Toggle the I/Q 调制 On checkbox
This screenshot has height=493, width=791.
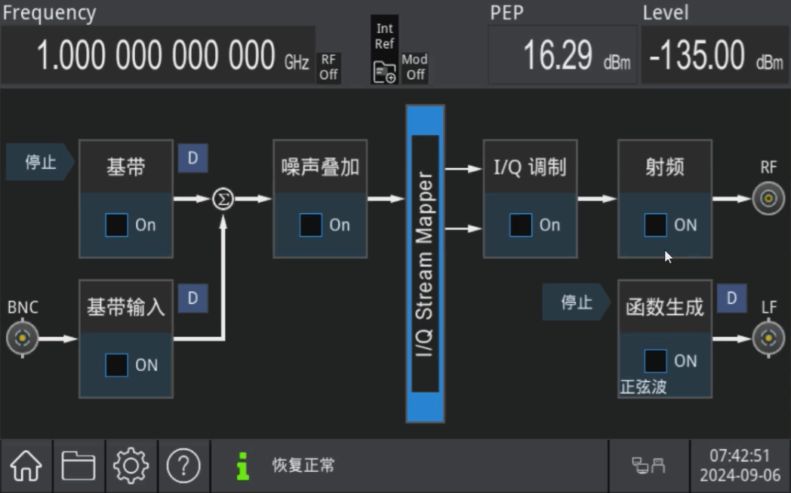coord(521,225)
